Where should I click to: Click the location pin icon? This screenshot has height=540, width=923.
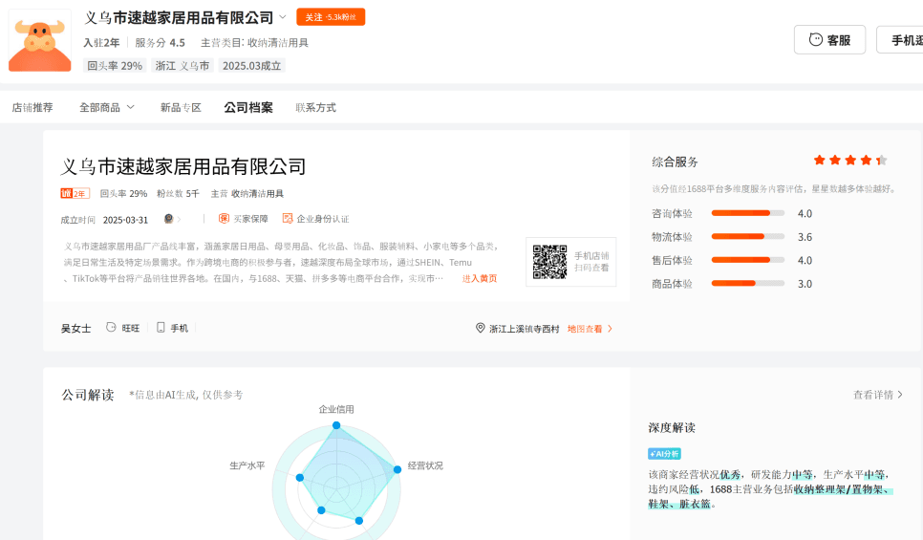tap(481, 328)
